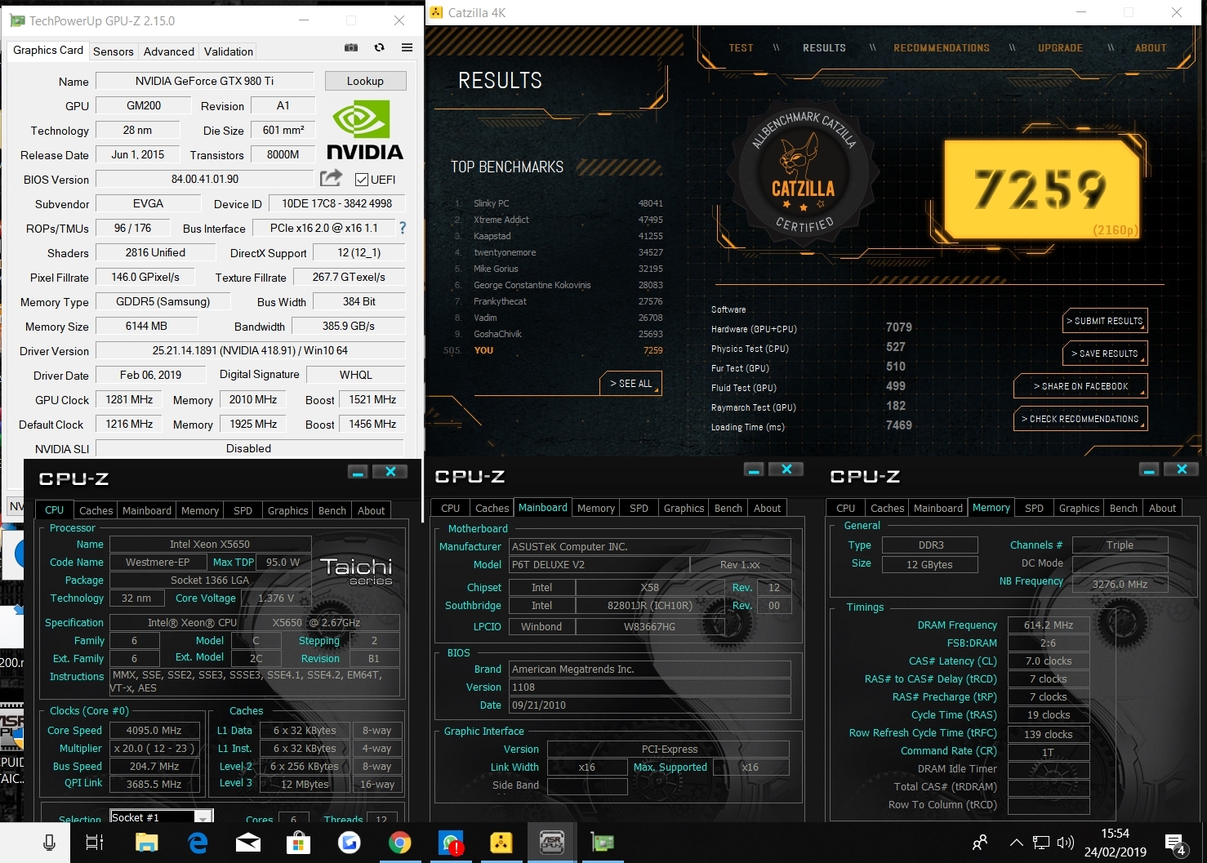This screenshot has height=863, width=1207.
Task: Click the microphone icon on the taskbar
Action: coord(49,843)
